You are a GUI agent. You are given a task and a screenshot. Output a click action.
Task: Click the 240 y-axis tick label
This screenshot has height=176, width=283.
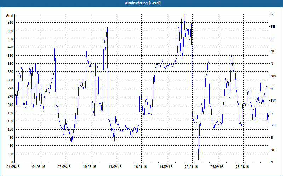[10, 96]
